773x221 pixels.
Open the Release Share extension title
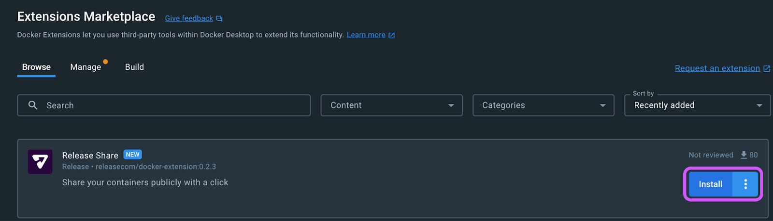point(90,156)
